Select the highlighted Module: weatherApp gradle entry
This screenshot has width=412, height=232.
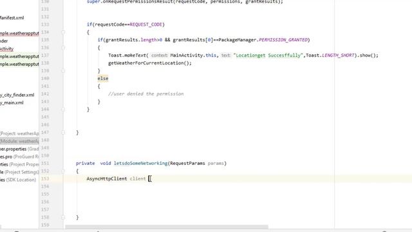[x=19, y=141]
